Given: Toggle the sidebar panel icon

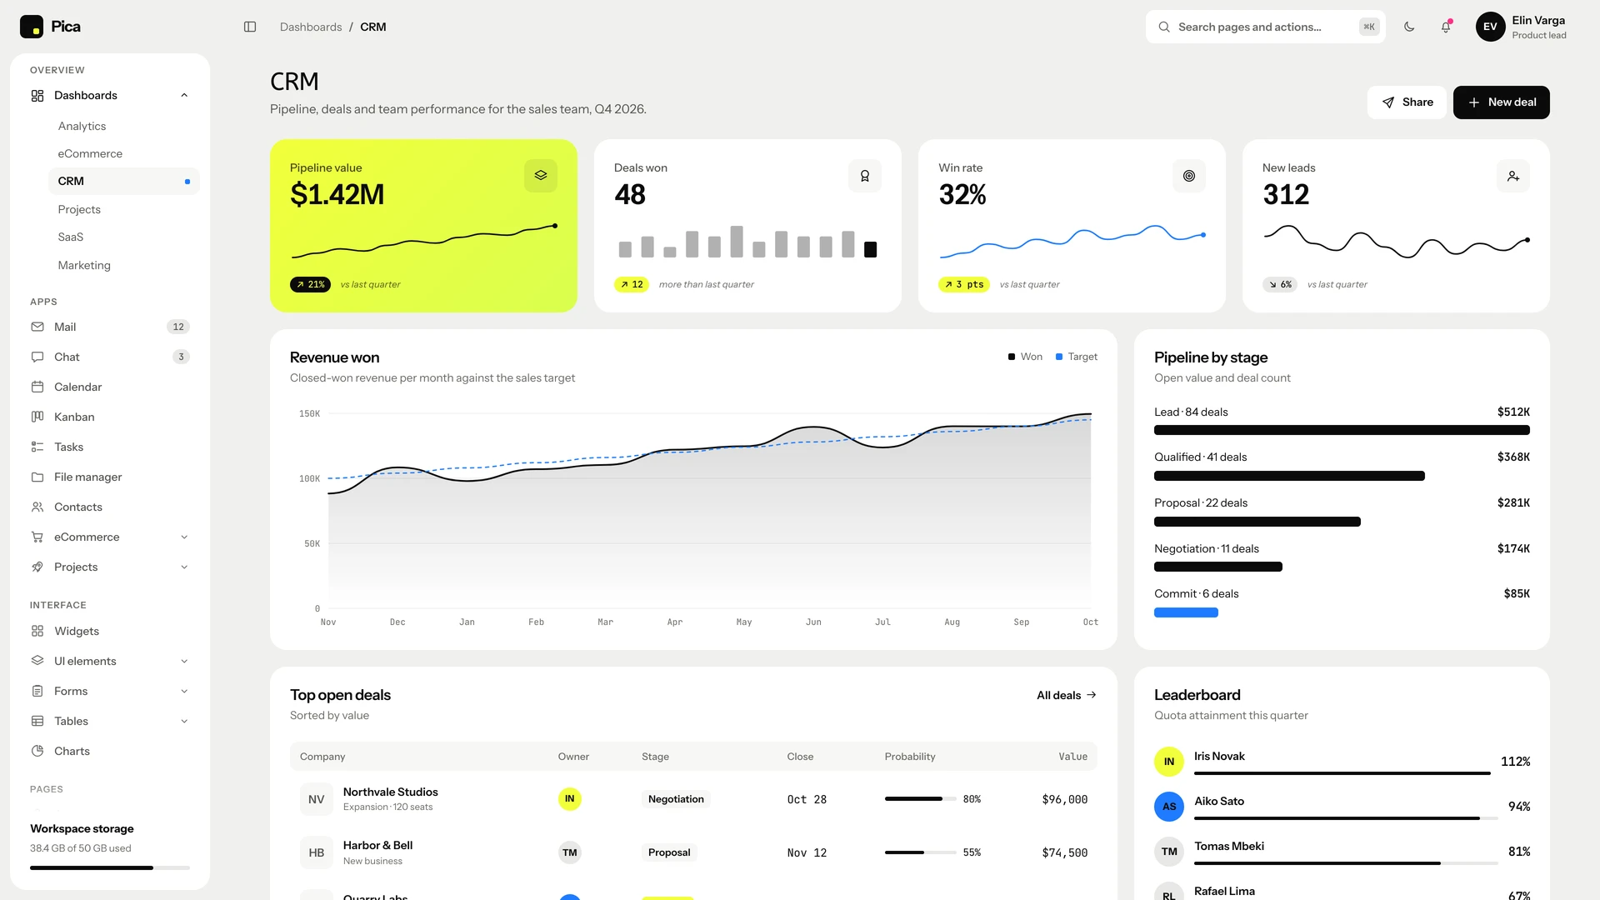Looking at the screenshot, I should tap(250, 27).
